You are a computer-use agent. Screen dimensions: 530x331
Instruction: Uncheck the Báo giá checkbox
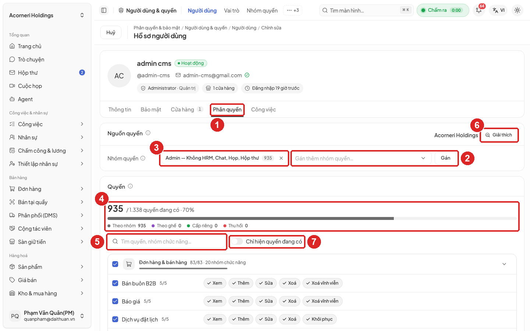pos(115,301)
